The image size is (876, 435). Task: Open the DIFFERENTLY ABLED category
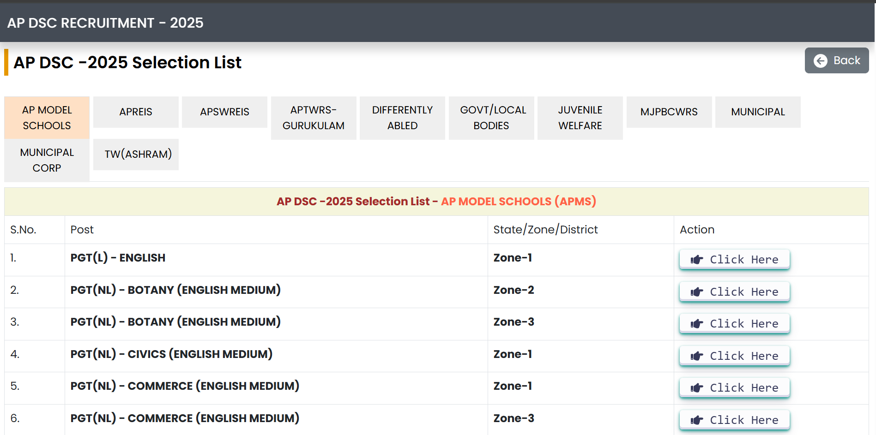click(x=402, y=118)
